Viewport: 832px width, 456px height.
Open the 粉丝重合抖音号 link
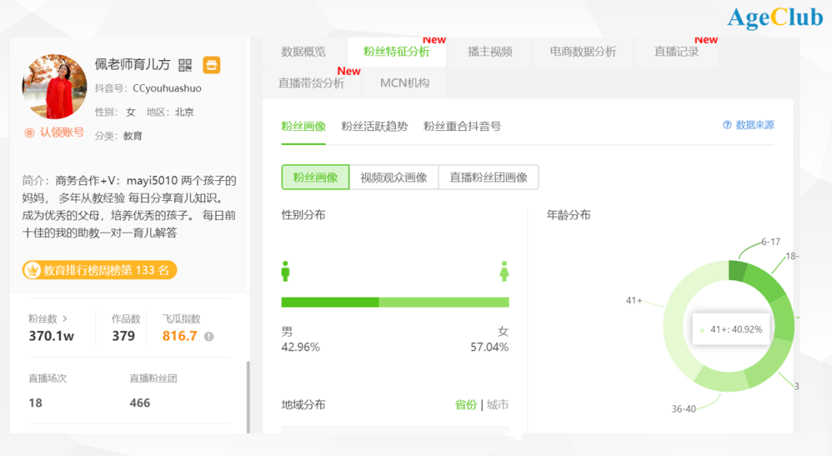click(x=462, y=126)
